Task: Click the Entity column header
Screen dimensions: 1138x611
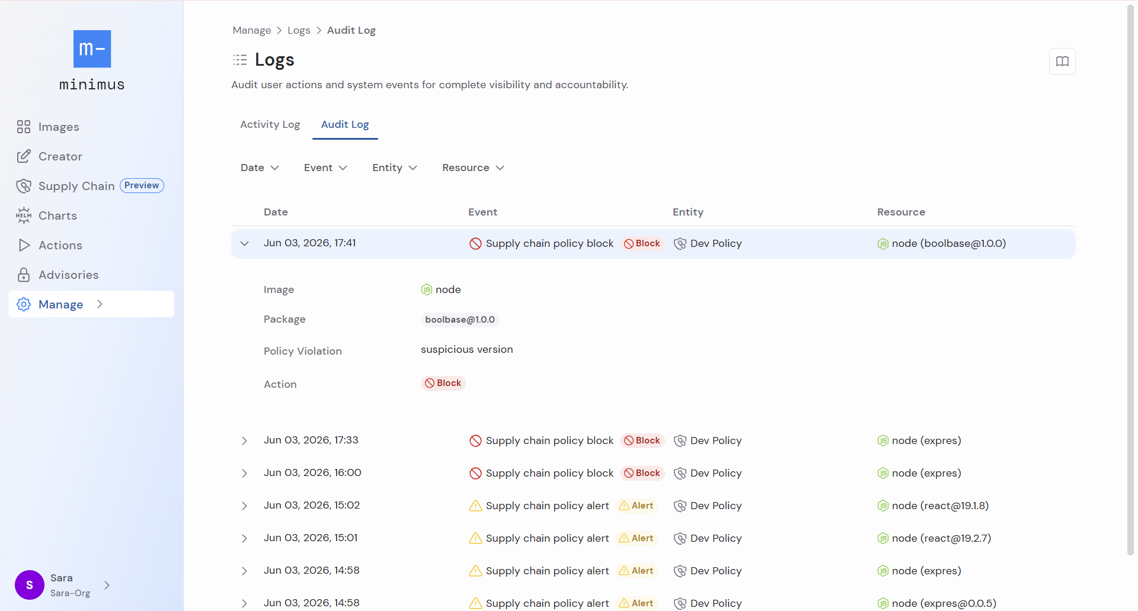Action: [688, 212]
